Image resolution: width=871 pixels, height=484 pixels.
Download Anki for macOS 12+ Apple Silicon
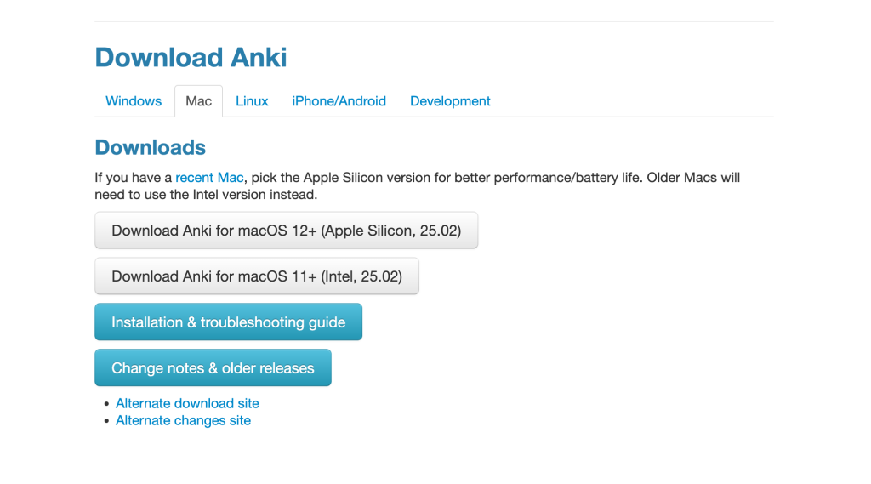click(x=286, y=231)
